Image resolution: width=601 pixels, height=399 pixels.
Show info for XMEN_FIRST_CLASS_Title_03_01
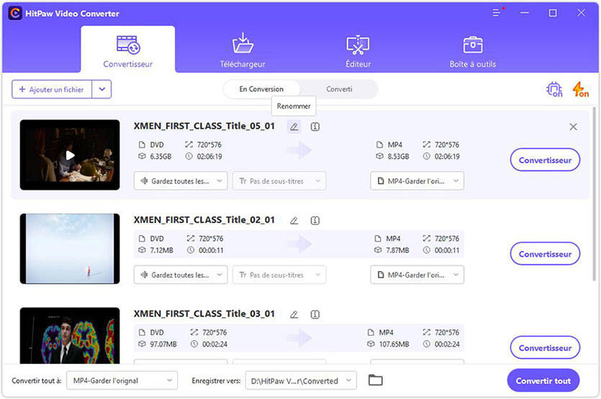point(315,314)
